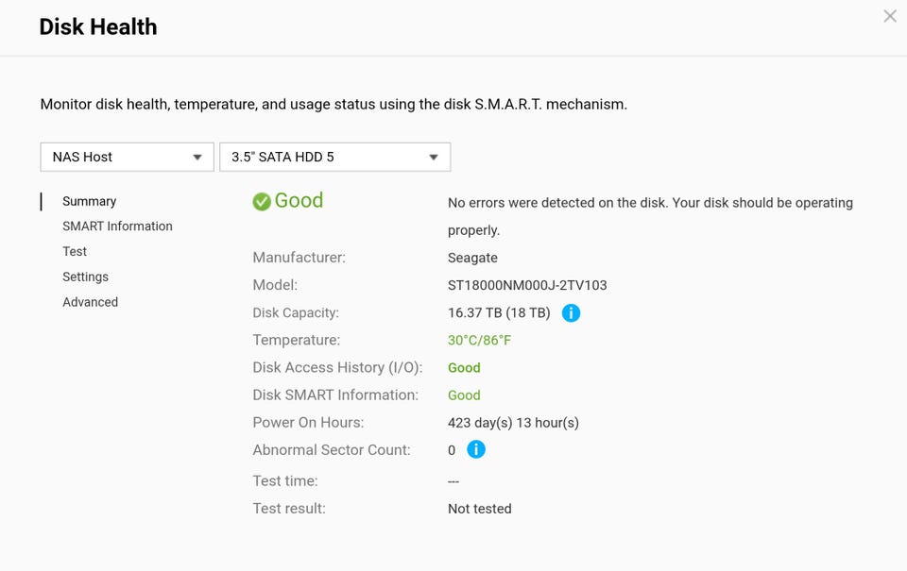Close the Disk Health dialog
The height and width of the screenshot is (571, 907).
tap(889, 16)
